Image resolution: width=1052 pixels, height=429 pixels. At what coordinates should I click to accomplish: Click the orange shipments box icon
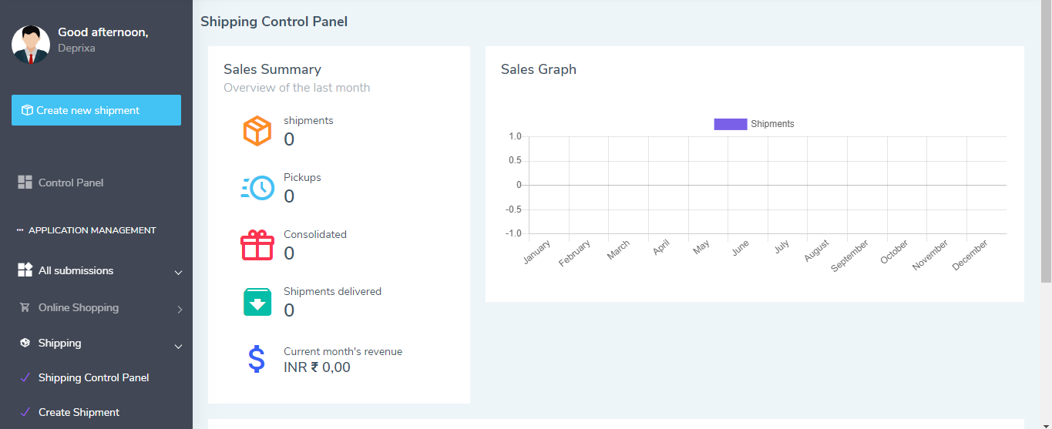click(257, 131)
